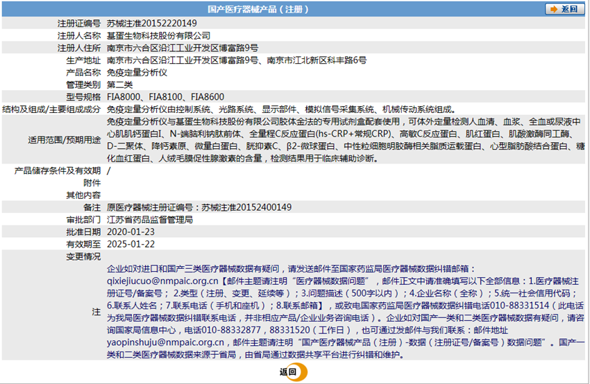Select expiry date 2025-01-22
The height and width of the screenshot is (384, 590).
pyautogui.click(x=130, y=244)
